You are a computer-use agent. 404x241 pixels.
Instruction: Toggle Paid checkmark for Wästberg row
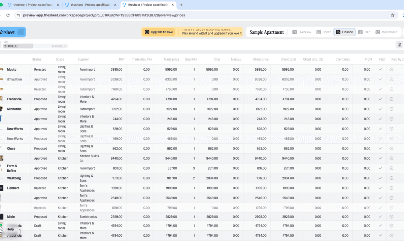pyautogui.click(x=380, y=178)
